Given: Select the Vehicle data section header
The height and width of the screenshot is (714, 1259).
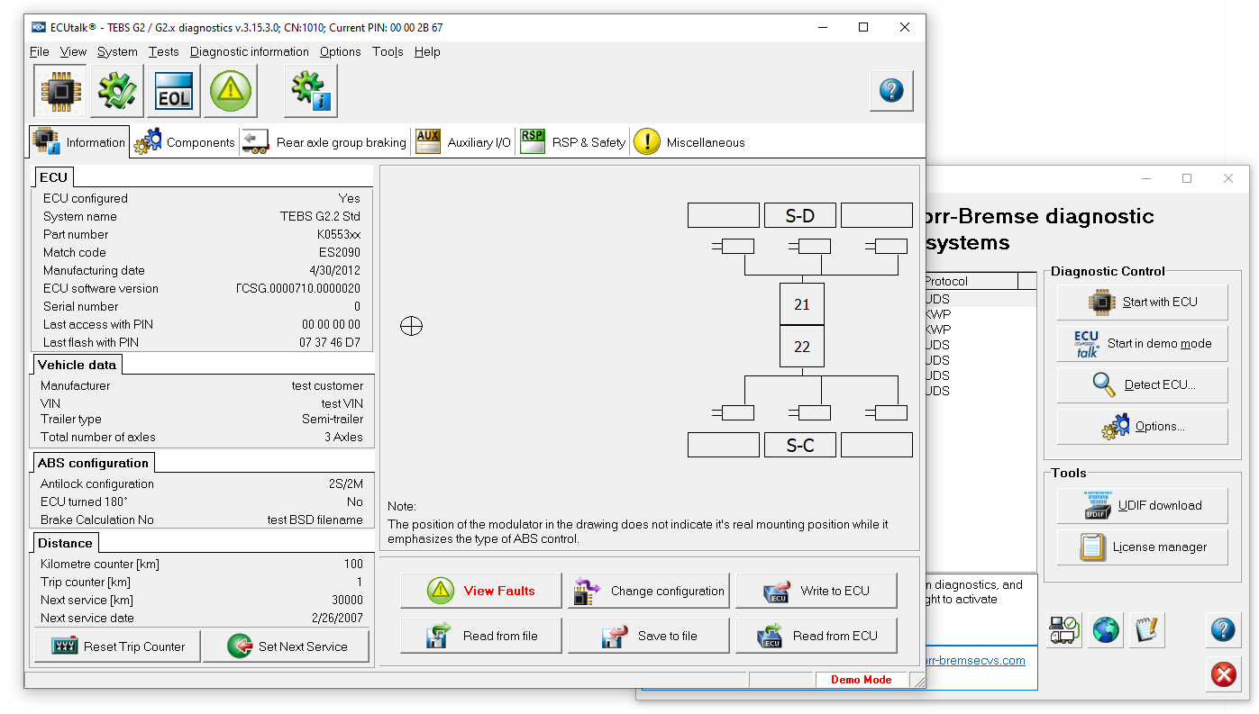Looking at the screenshot, I should [77, 365].
